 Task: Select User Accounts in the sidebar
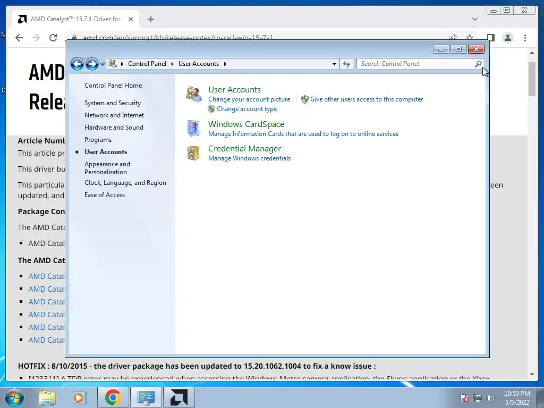coord(106,151)
